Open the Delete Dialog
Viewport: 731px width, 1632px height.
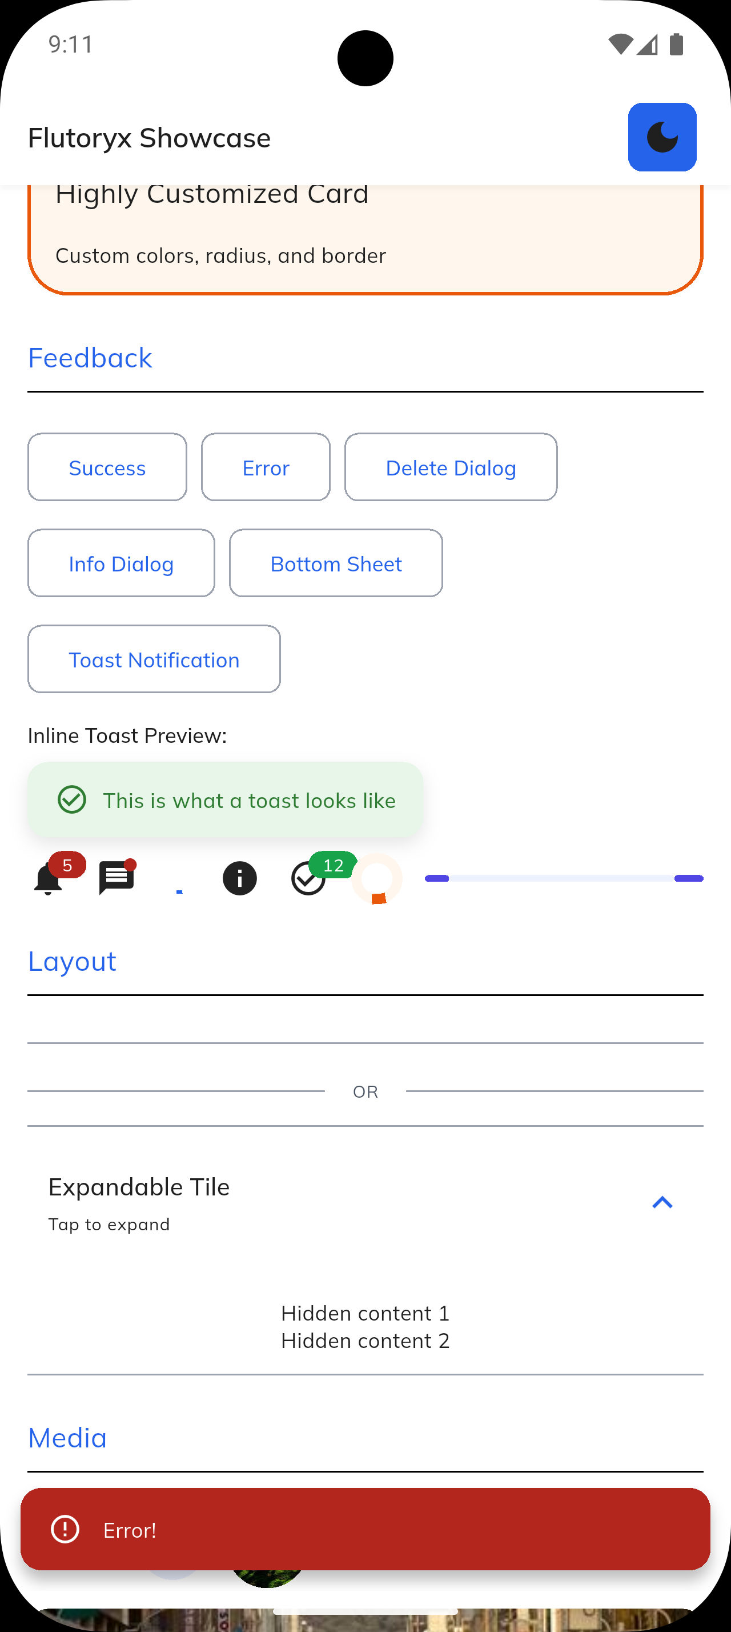pyautogui.click(x=451, y=467)
